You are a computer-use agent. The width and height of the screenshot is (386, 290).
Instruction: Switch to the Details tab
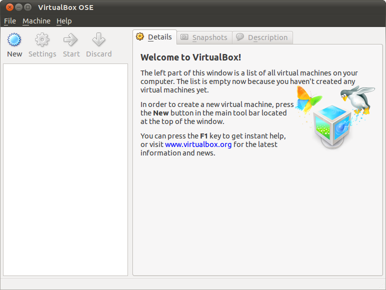pyautogui.click(x=154, y=37)
